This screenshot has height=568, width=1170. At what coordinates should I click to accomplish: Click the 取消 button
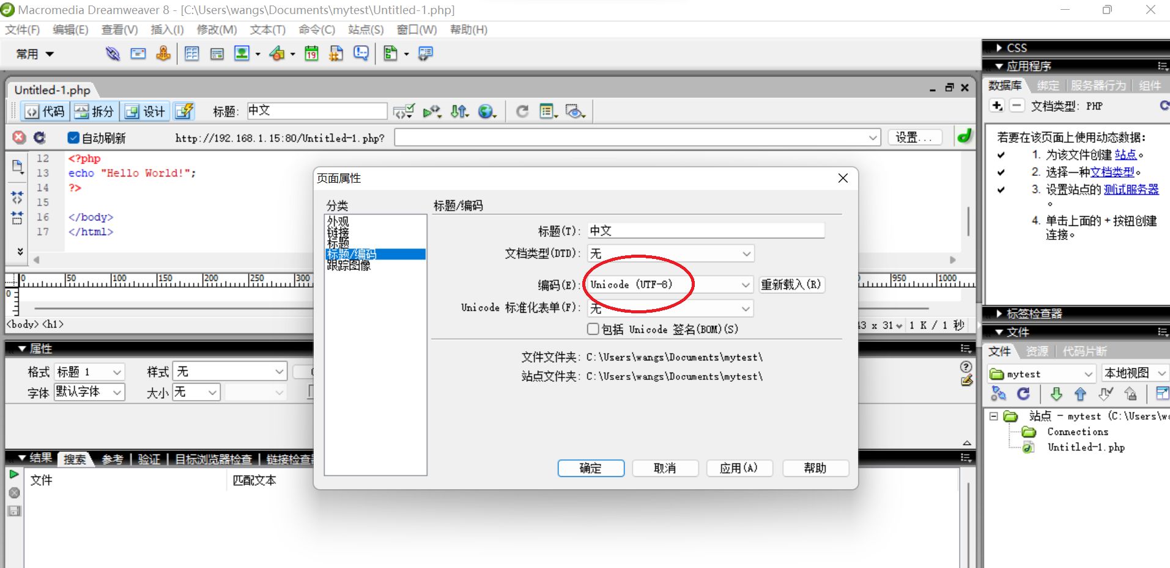[665, 468]
